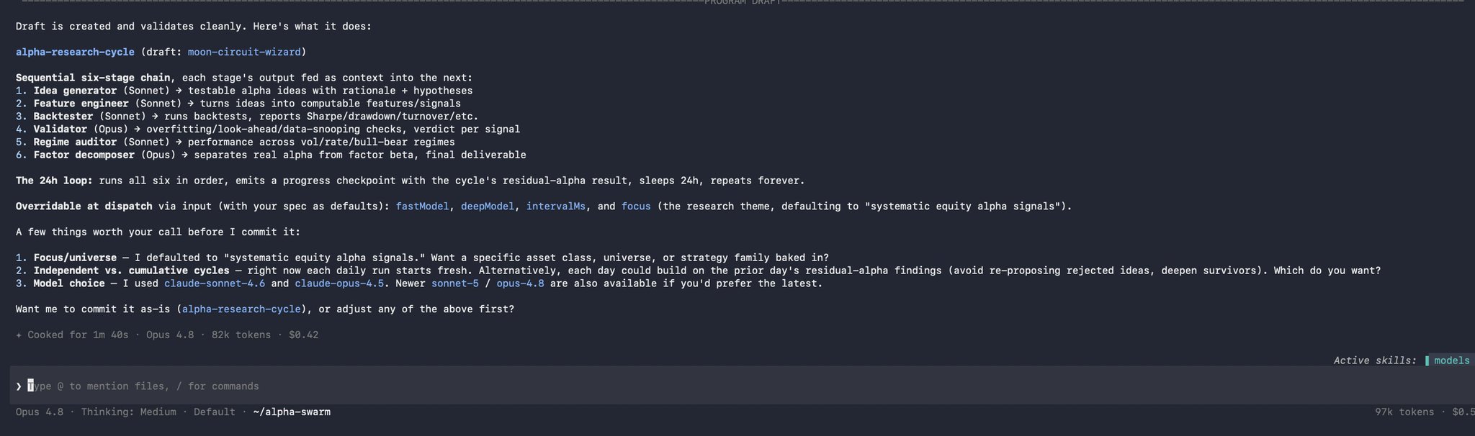Click the Factor decomposer stage line

pos(271,155)
